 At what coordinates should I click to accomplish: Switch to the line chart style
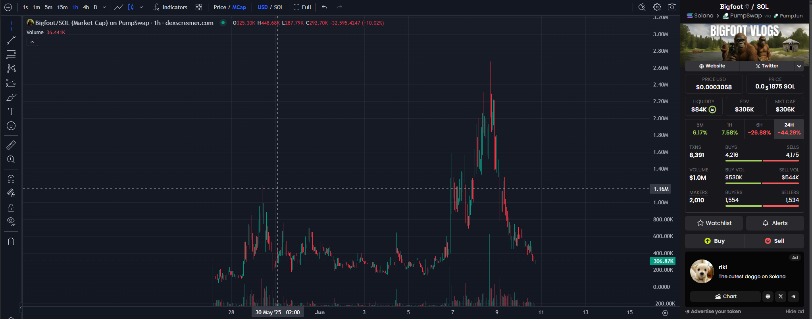click(x=119, y=7)
